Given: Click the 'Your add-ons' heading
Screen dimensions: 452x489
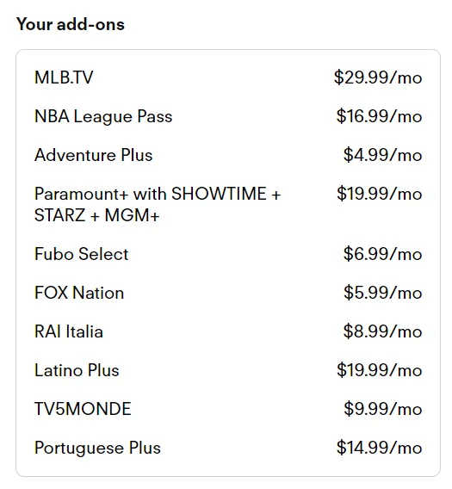Looking at the screenshot, I should pyautogui.click(x=71, y=24).
